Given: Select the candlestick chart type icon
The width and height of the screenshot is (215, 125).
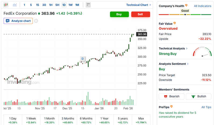Looking at the screenshot, I should [6, 5].
